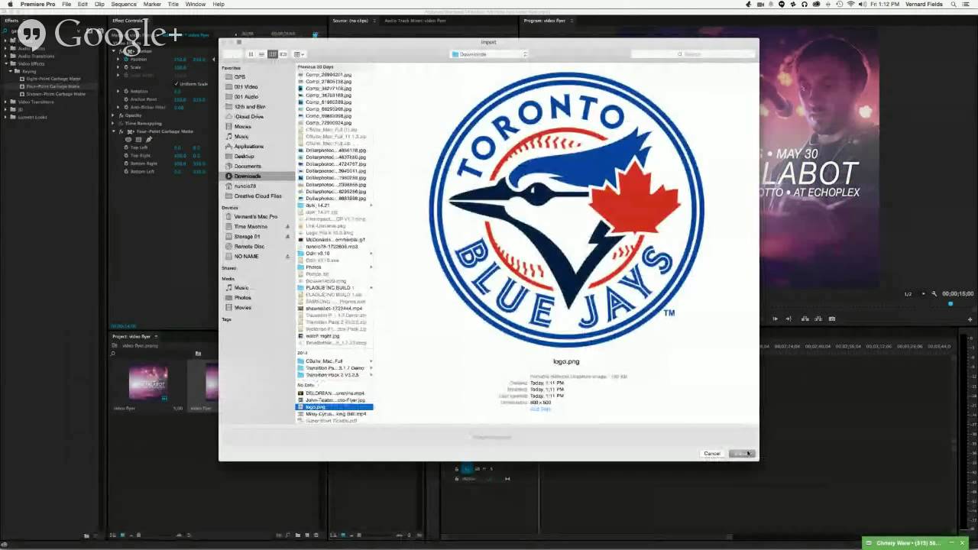
Task: Select Remote Disc device in sidebar
Action: coord(249,247)
